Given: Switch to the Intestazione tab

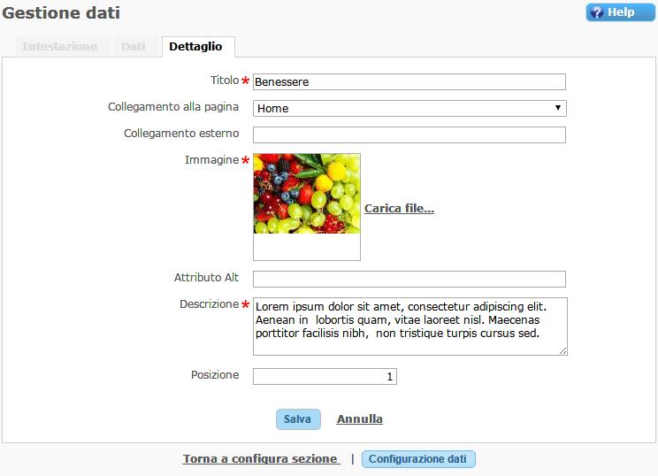Looking at the screenshot, I should pos(60,47).
